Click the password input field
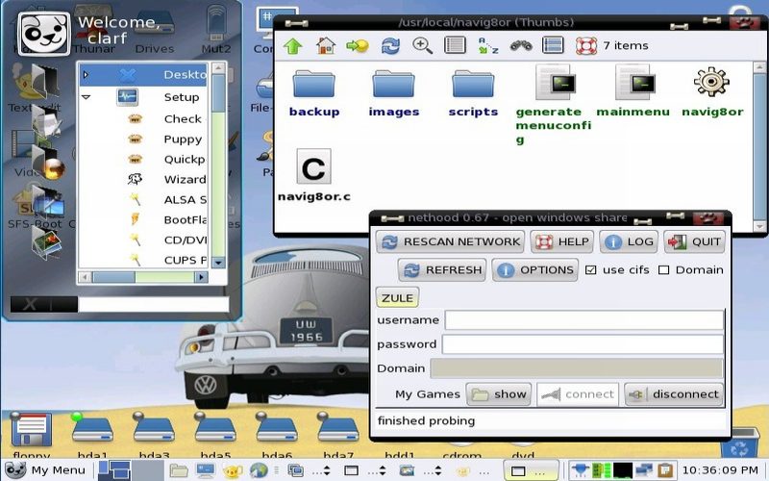769x481 pixels. [x=583, y=344]
